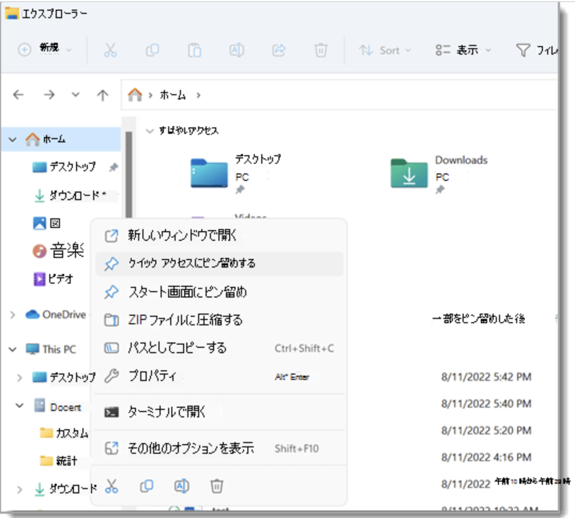This screenshot has width=575, height=518.
Task: Click the Delete icon in context menu
Action: (216, 486)
